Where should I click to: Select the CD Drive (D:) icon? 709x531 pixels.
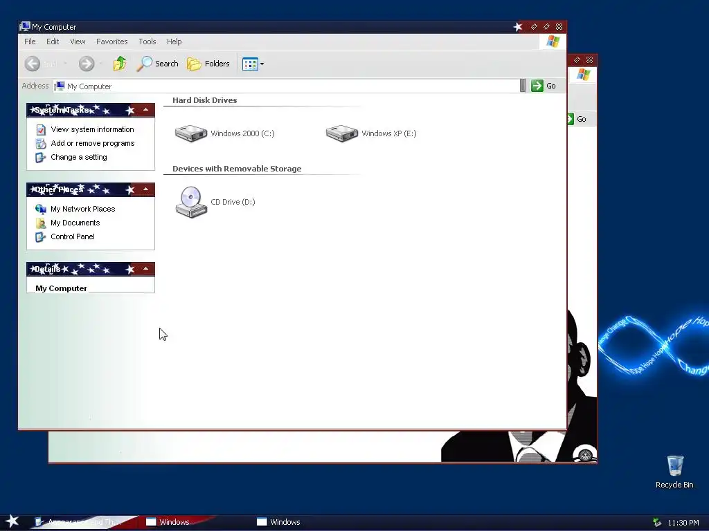coord(191,202)
